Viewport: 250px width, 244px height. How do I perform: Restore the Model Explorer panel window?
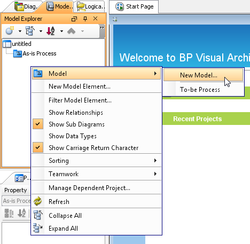(74, 19)
